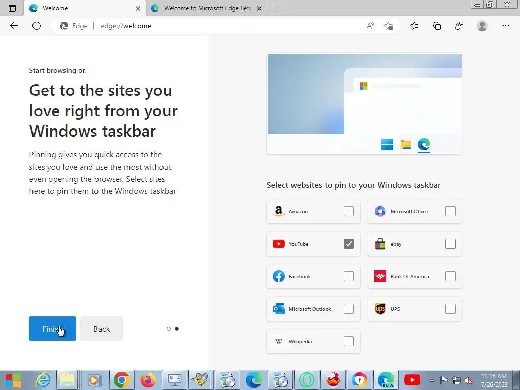Open the profile avatar
520x390 pixels.
(482, 26)
